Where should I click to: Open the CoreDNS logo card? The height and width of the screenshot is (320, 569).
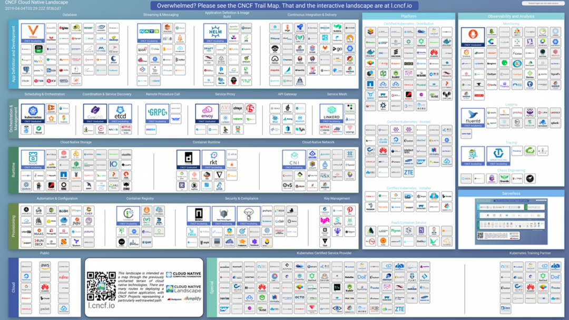click(95, 113)
